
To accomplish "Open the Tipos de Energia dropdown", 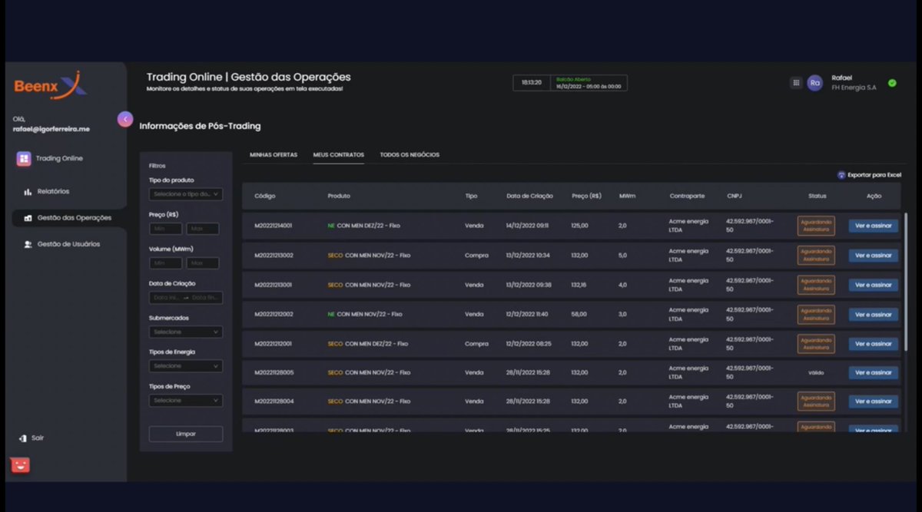I will click(x=185, y=366).
